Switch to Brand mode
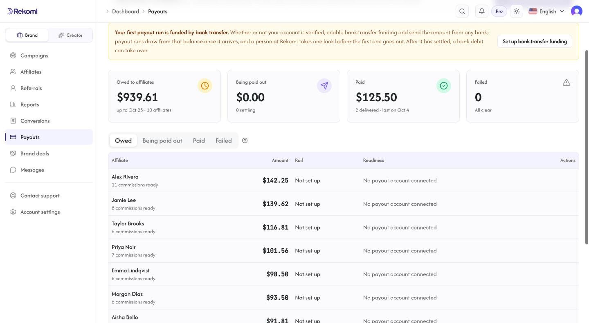 pos(27,35)
